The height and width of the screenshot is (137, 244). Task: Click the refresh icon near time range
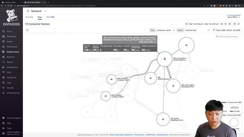pyautogui.click(x=239, y=24)
